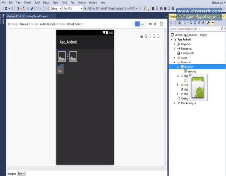Click the designer horizontal scrollbar

(85, 168)
